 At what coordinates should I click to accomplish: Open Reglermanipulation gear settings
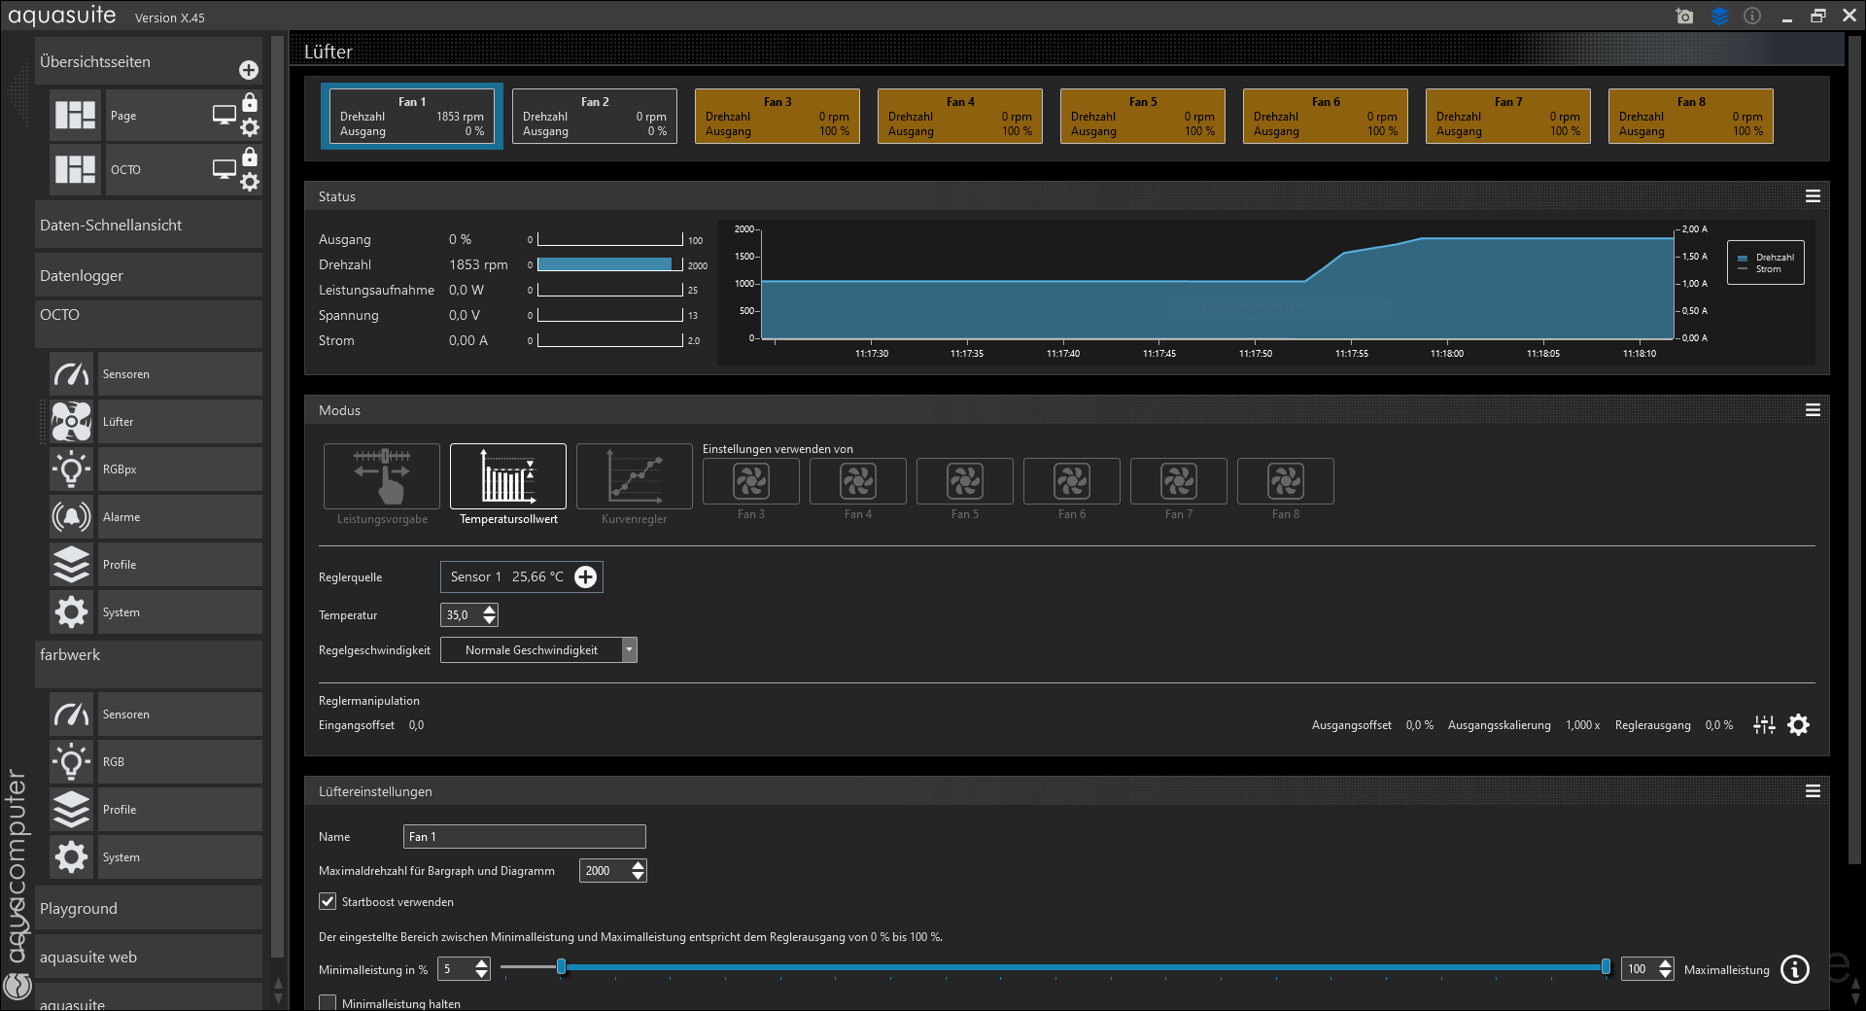tap(1799, 725)
